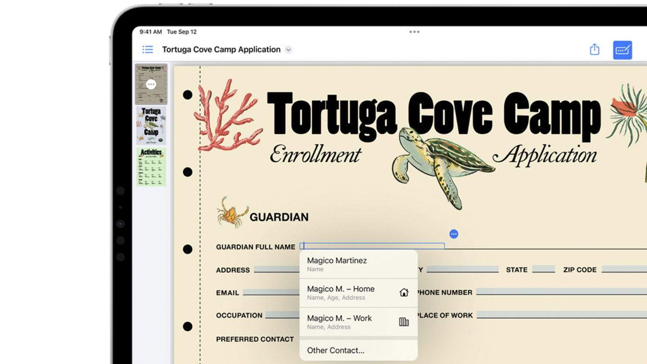Image resolution: width=647 pixels, height=364 pixels.
Task: Select the Tortuga Cove Camp cover page thumbnail
Action: click(151, 124)
